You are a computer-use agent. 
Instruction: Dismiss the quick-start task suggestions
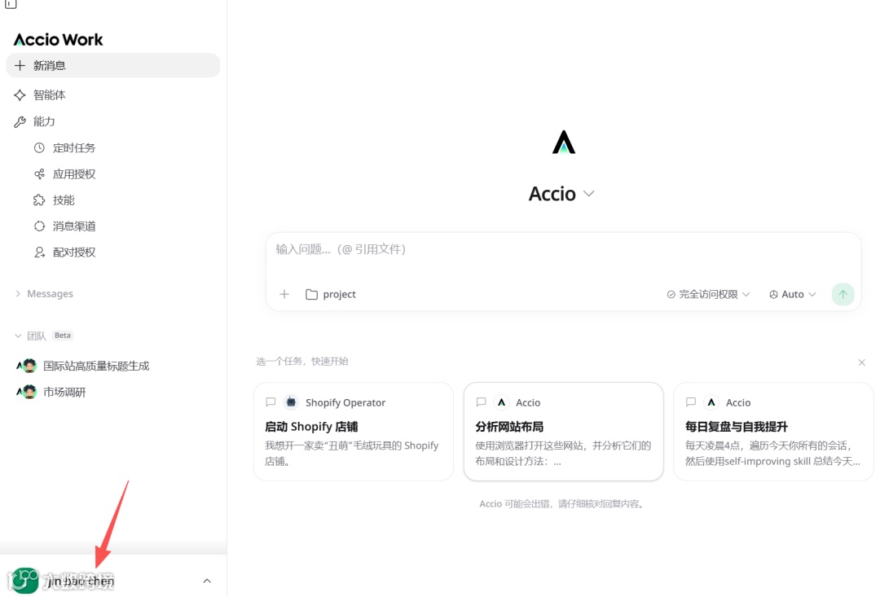(861, 362)
